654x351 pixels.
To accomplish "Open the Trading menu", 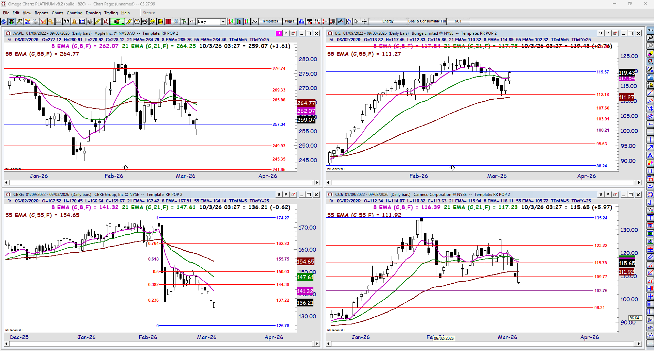I will click(x=111, y=13).
